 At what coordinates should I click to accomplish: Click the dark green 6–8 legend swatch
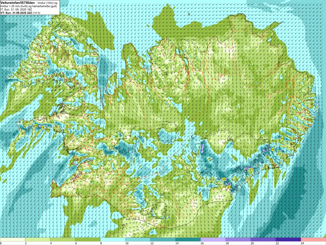(88, 240)
